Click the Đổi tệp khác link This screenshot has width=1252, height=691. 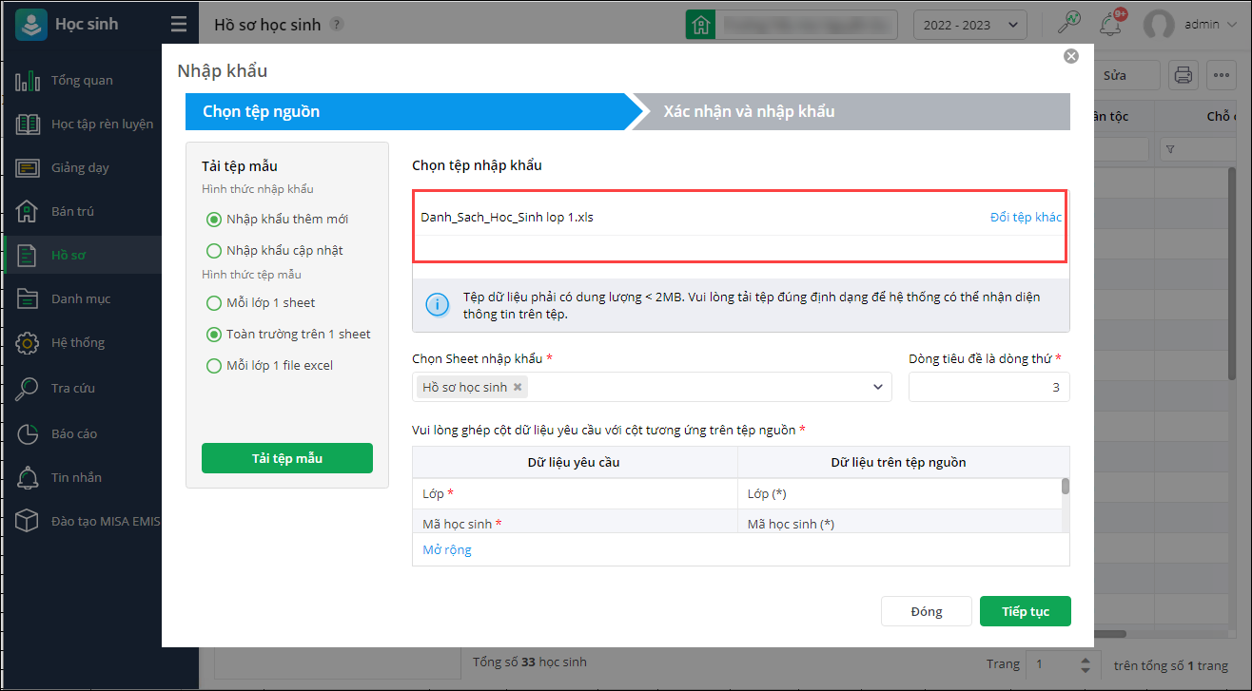coord(1026,217)
